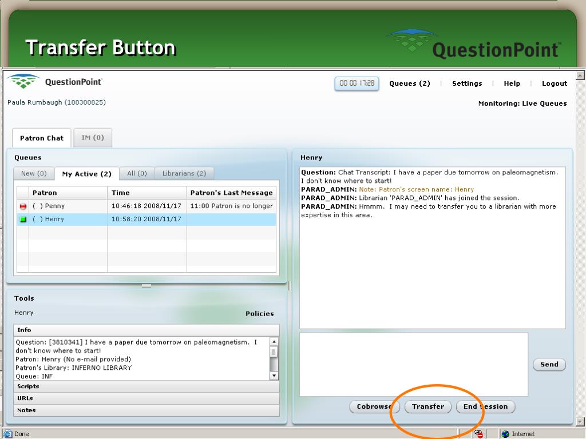The height and width of the screenshot is (439, 586).
Task: Click time 10:58:20 2008/11/17 cell
Action: point(146,219)
